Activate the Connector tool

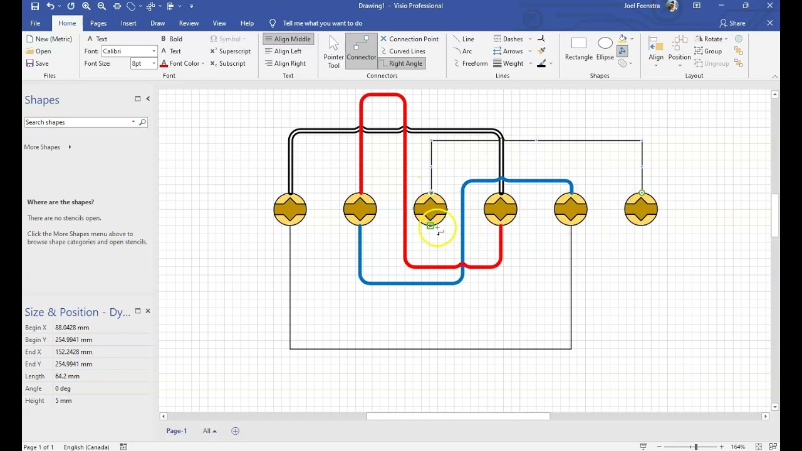coord(362,51)
